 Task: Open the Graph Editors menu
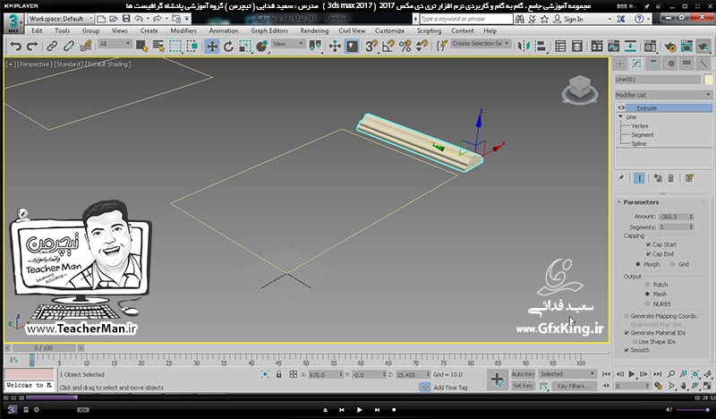point(269,30)
